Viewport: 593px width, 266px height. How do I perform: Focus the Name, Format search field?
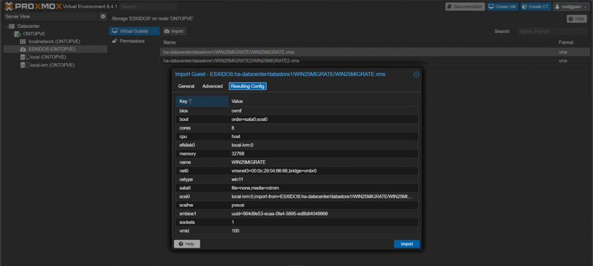[x=554, y=31]
